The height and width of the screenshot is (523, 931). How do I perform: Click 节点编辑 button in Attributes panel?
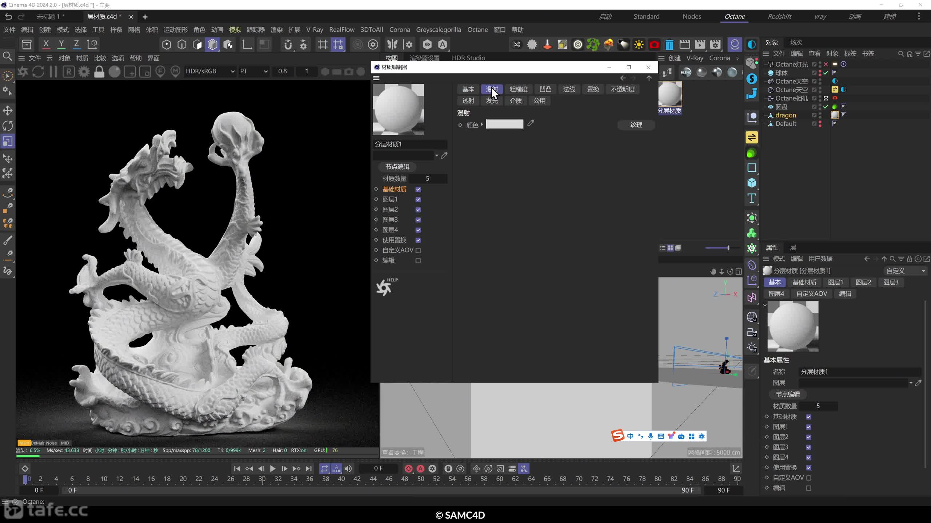(x=788, y=394)
